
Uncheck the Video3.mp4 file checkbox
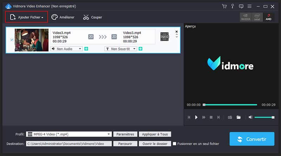(x=12, y=40)
